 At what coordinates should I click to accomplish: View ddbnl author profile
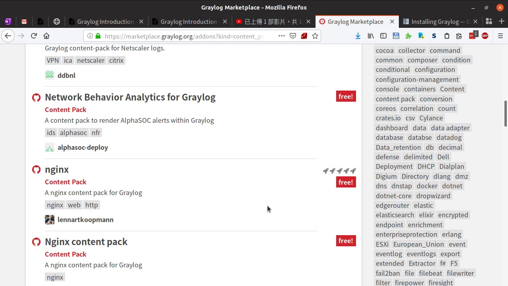tap(66, 75)
